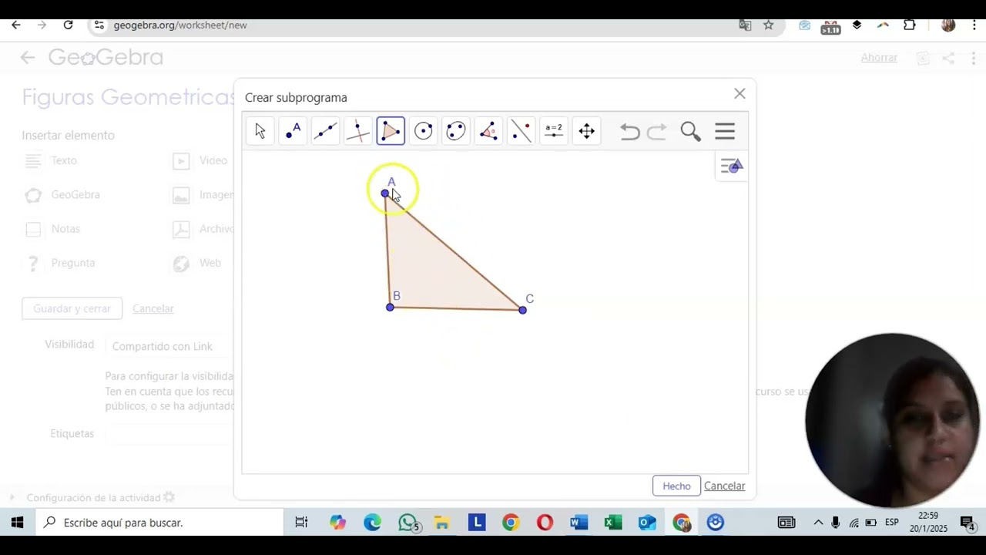Image resolution: width=986 pixels, height=555 pixels.
Task: Select the Slider a=2 tool
Action: click(554, 131)
